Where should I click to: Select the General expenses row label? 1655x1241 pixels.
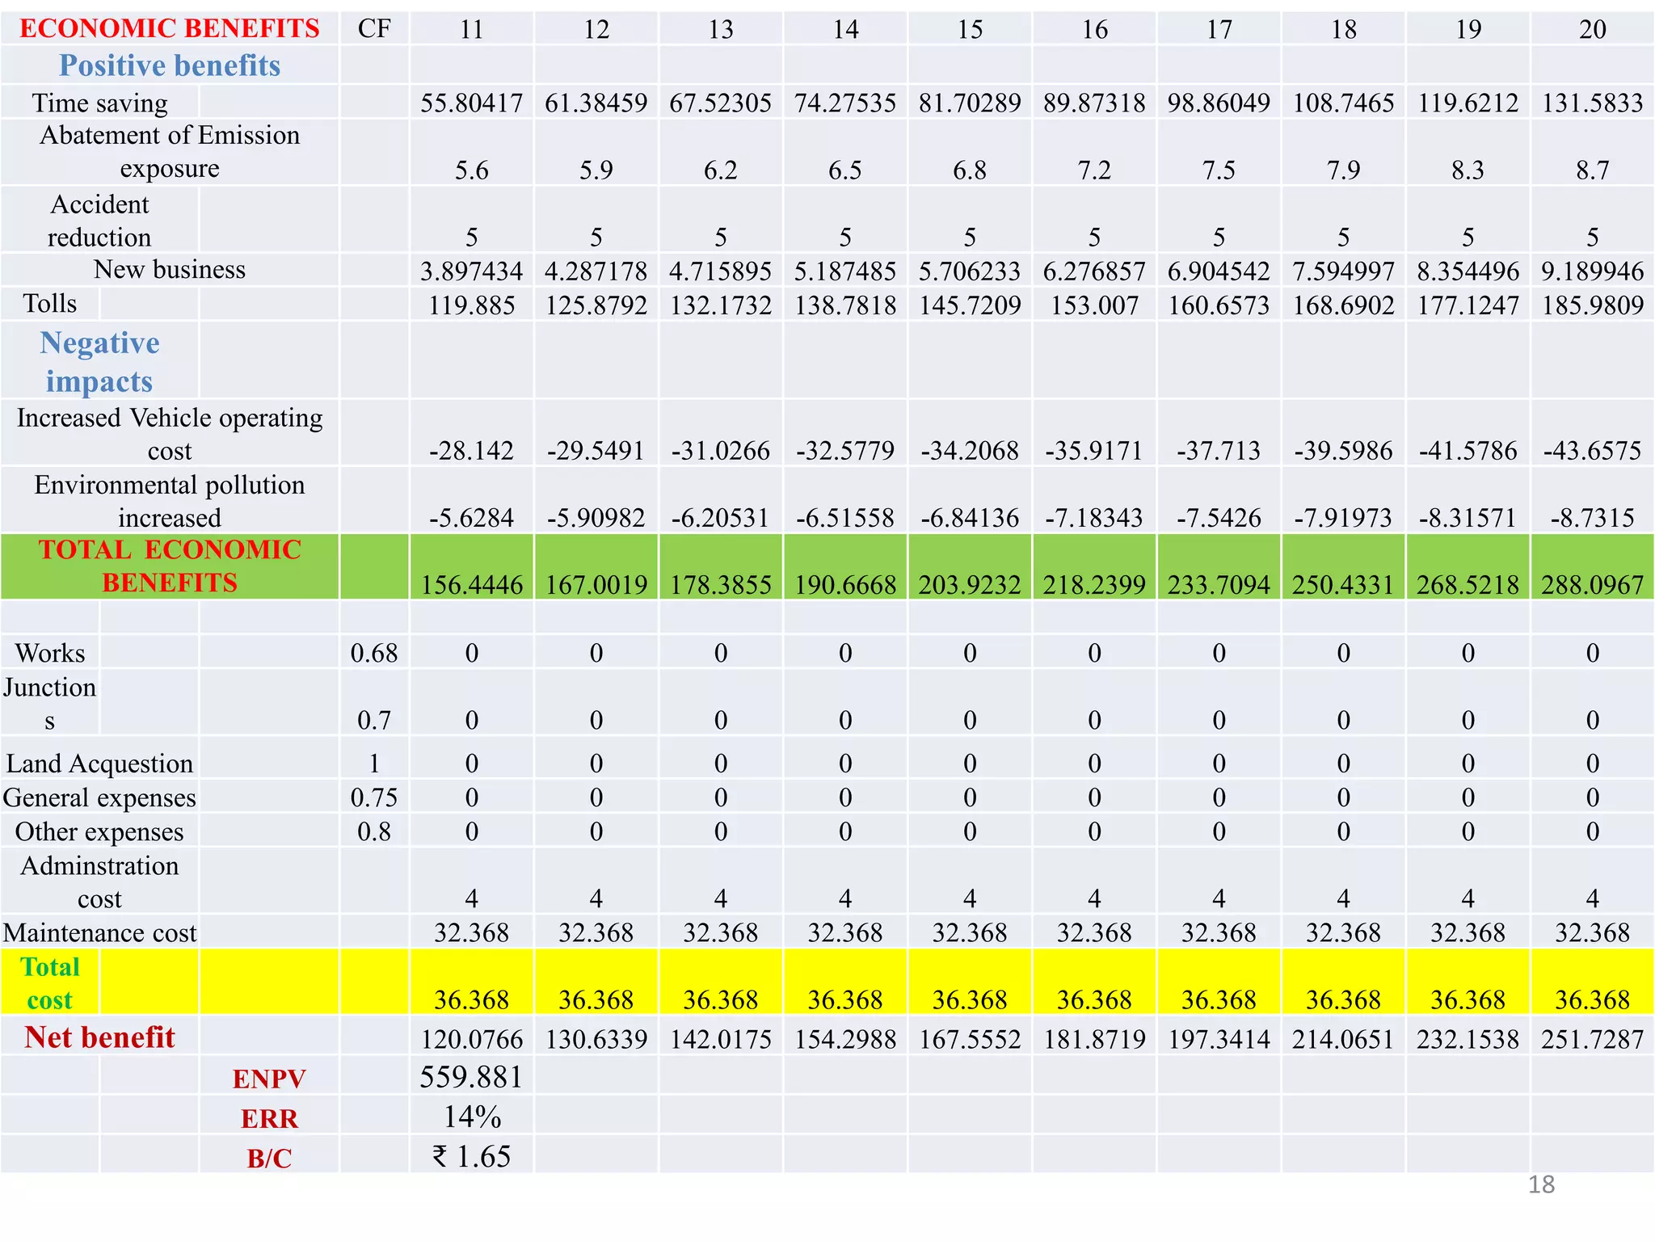tap(100, 798)
